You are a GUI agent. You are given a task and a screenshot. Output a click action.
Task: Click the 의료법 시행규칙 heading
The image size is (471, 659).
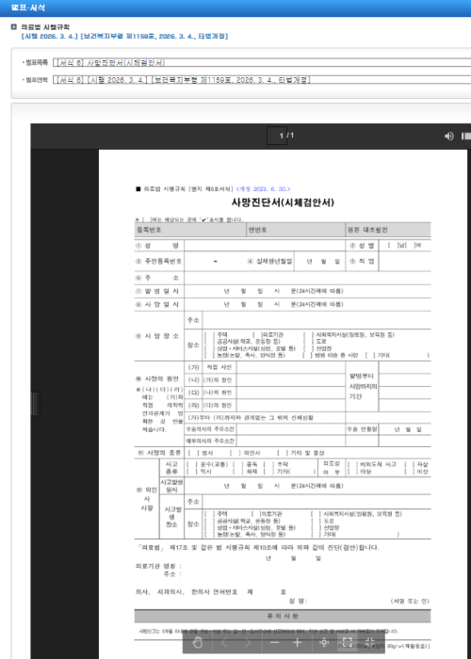point(45,27)
